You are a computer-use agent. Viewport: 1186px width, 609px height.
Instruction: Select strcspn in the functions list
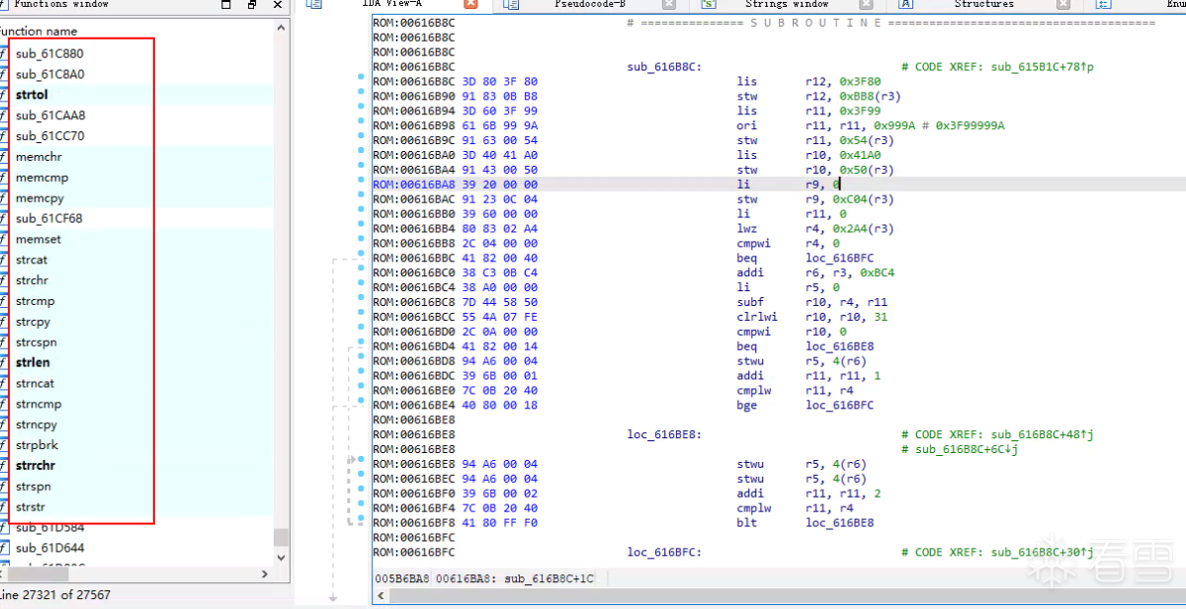[x=36, y=343]
